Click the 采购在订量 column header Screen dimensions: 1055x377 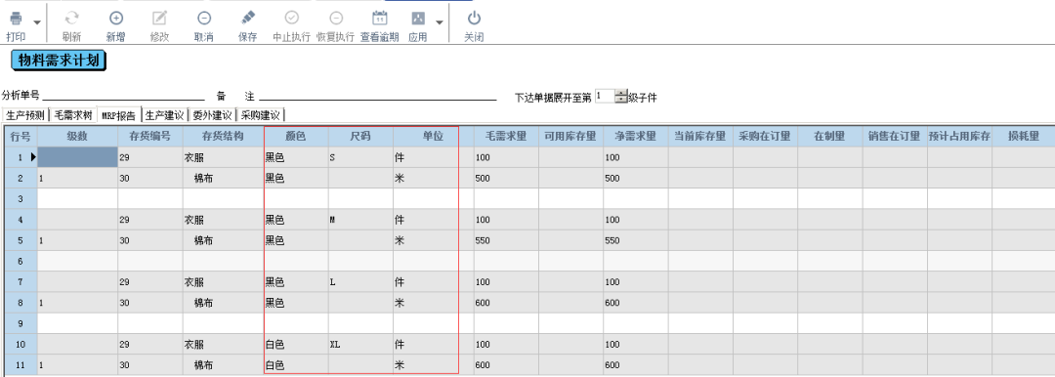(x=765, y=136)
